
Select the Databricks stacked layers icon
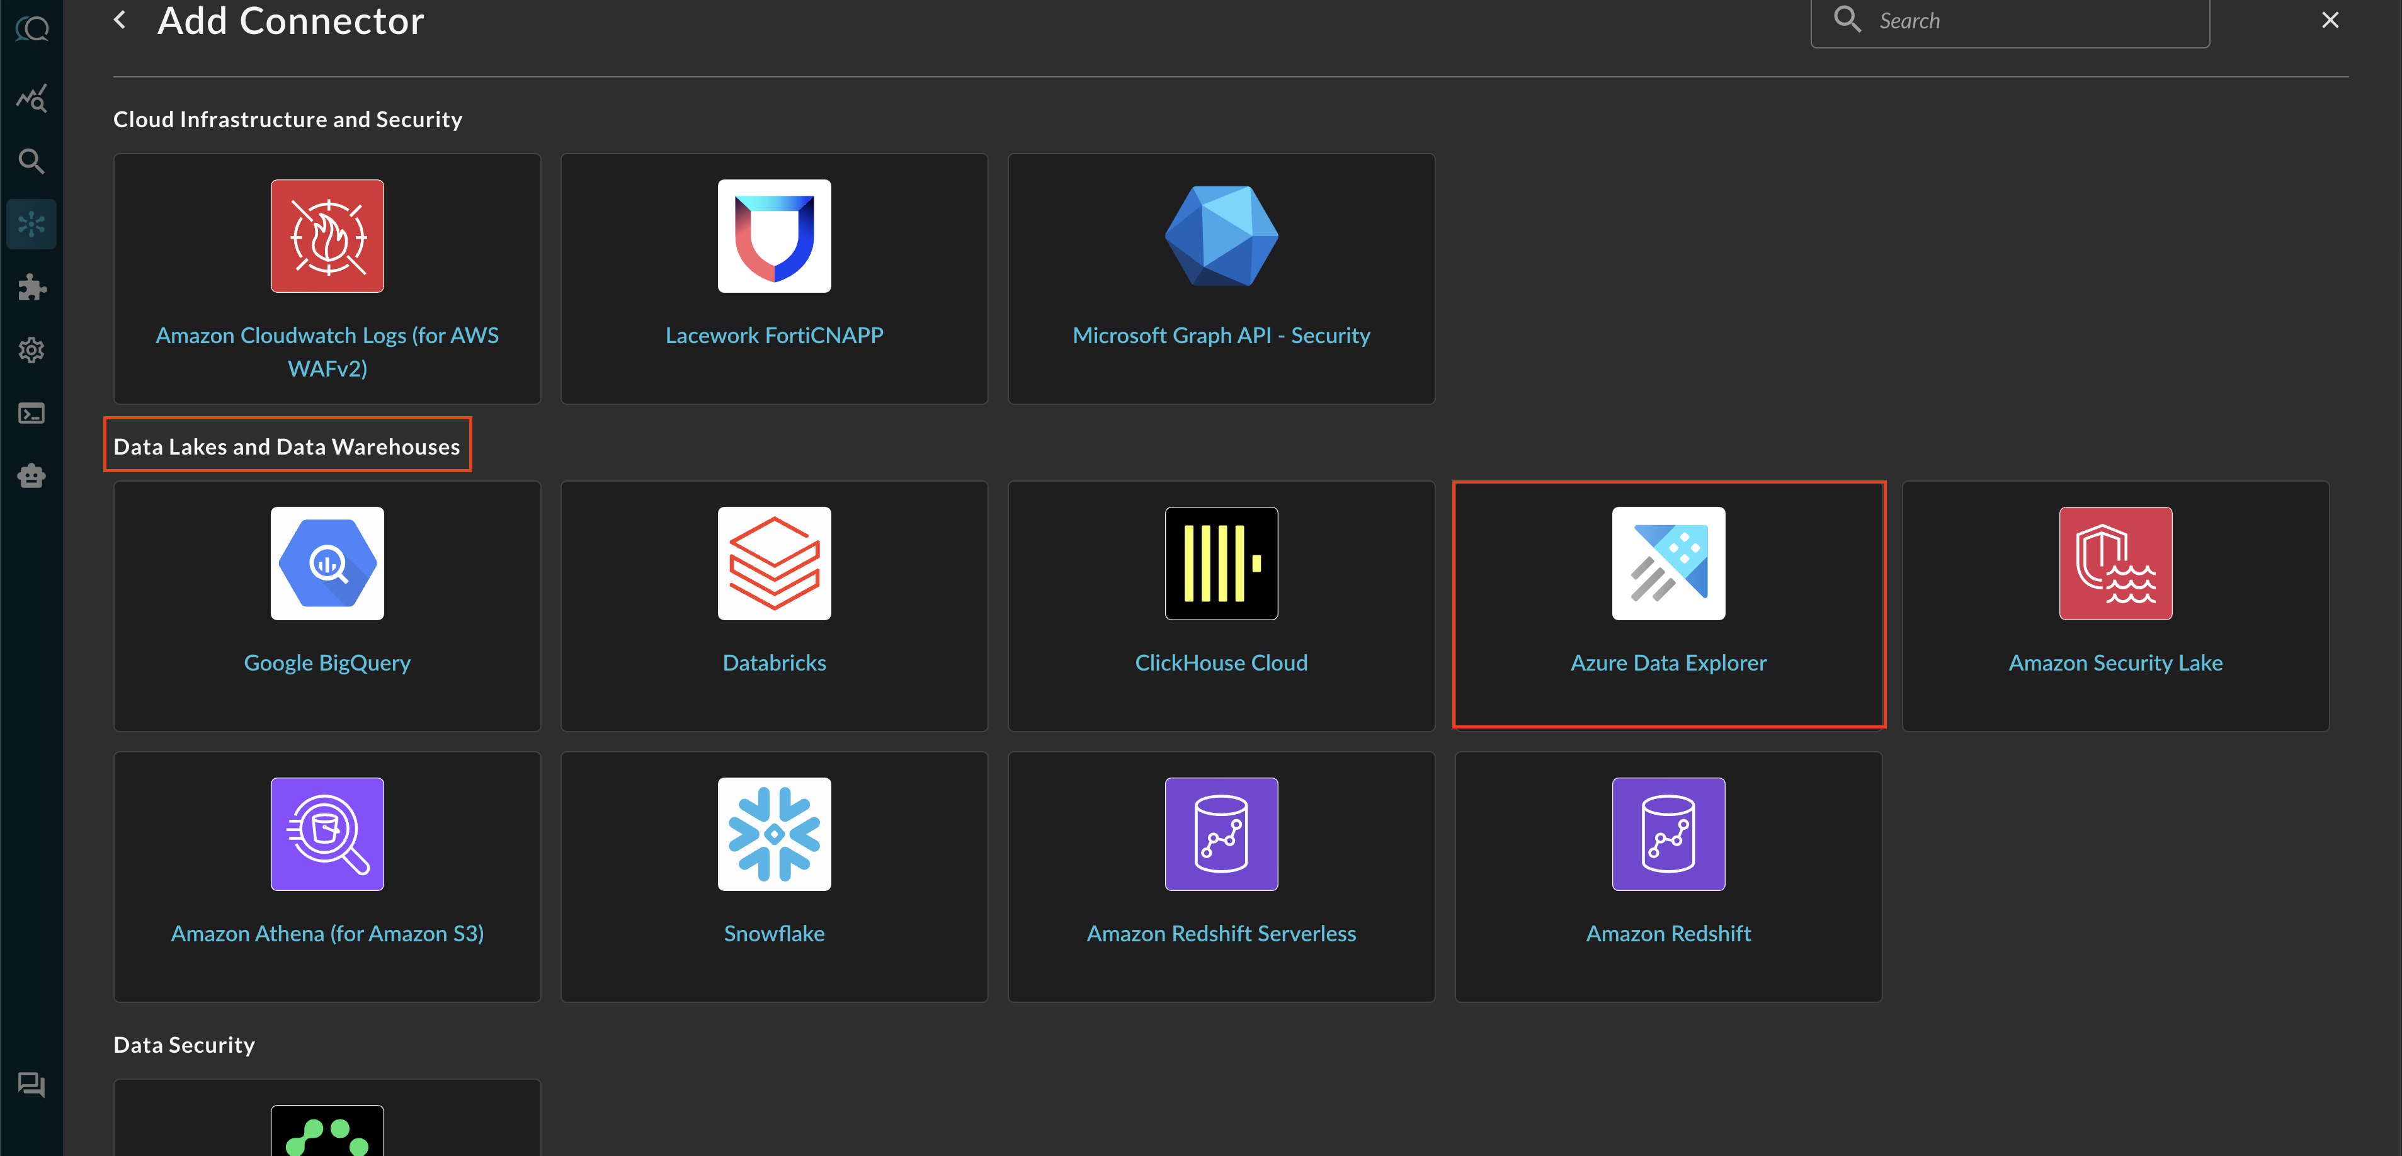(x=774, y=563)
